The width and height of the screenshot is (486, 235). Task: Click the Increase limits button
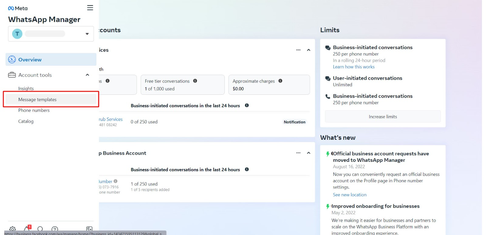(383, 117)
